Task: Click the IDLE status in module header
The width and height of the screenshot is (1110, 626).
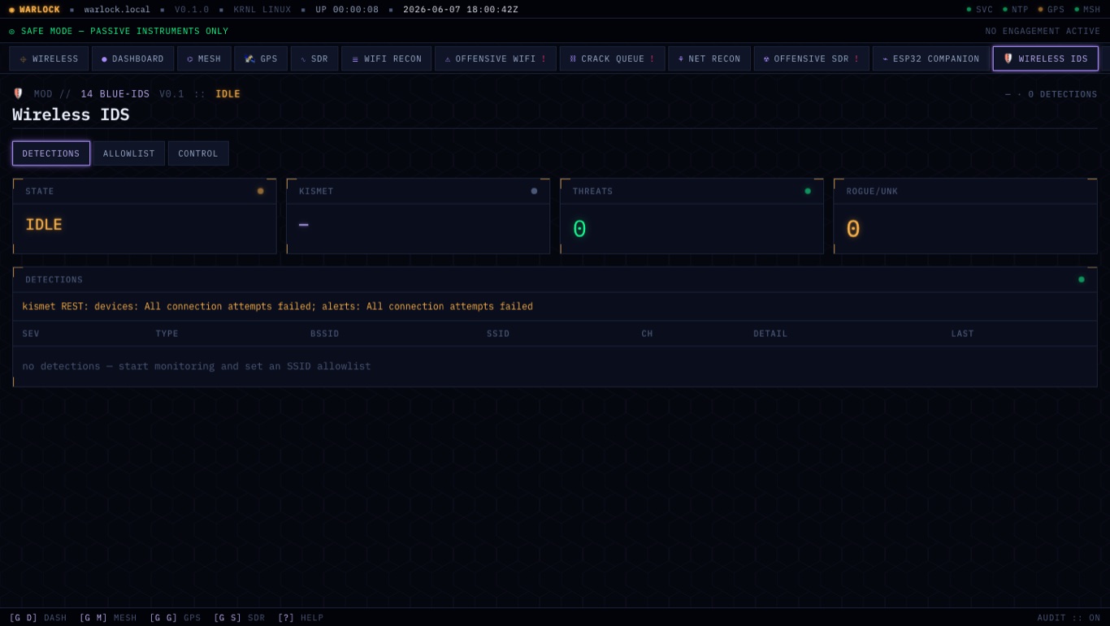Action: 228,94
